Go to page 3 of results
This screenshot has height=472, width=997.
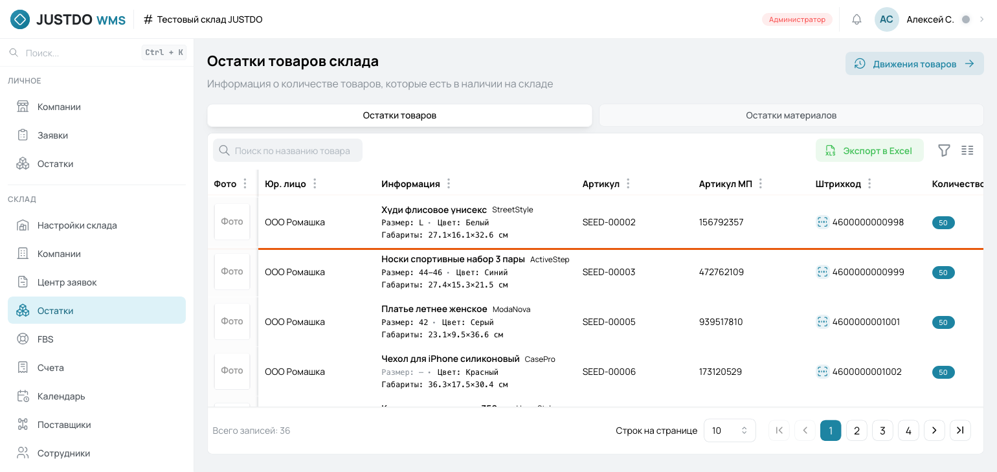click(x=882, y=431)
